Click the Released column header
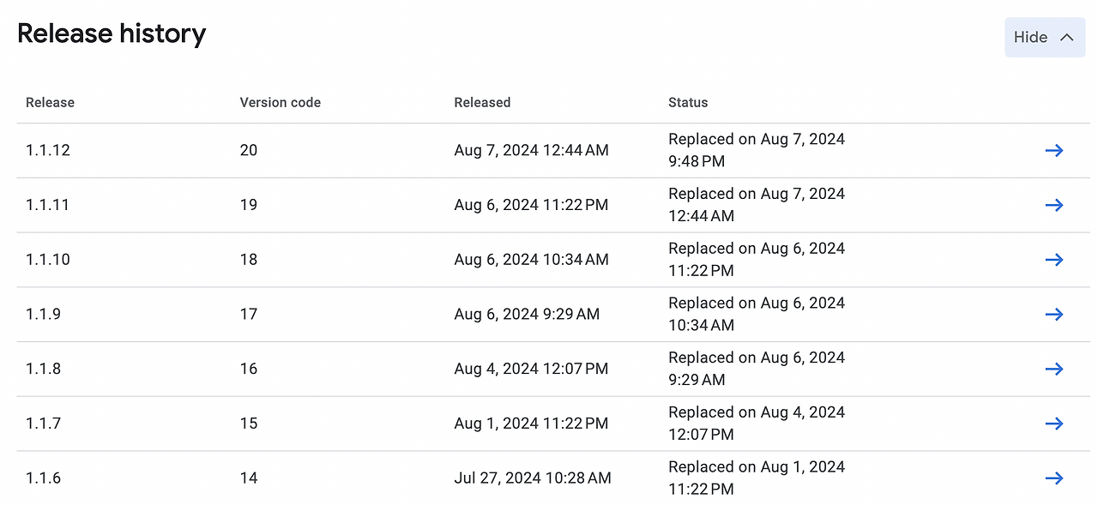The height and width of the screenshot is (505, 1098). coord(482,102)
